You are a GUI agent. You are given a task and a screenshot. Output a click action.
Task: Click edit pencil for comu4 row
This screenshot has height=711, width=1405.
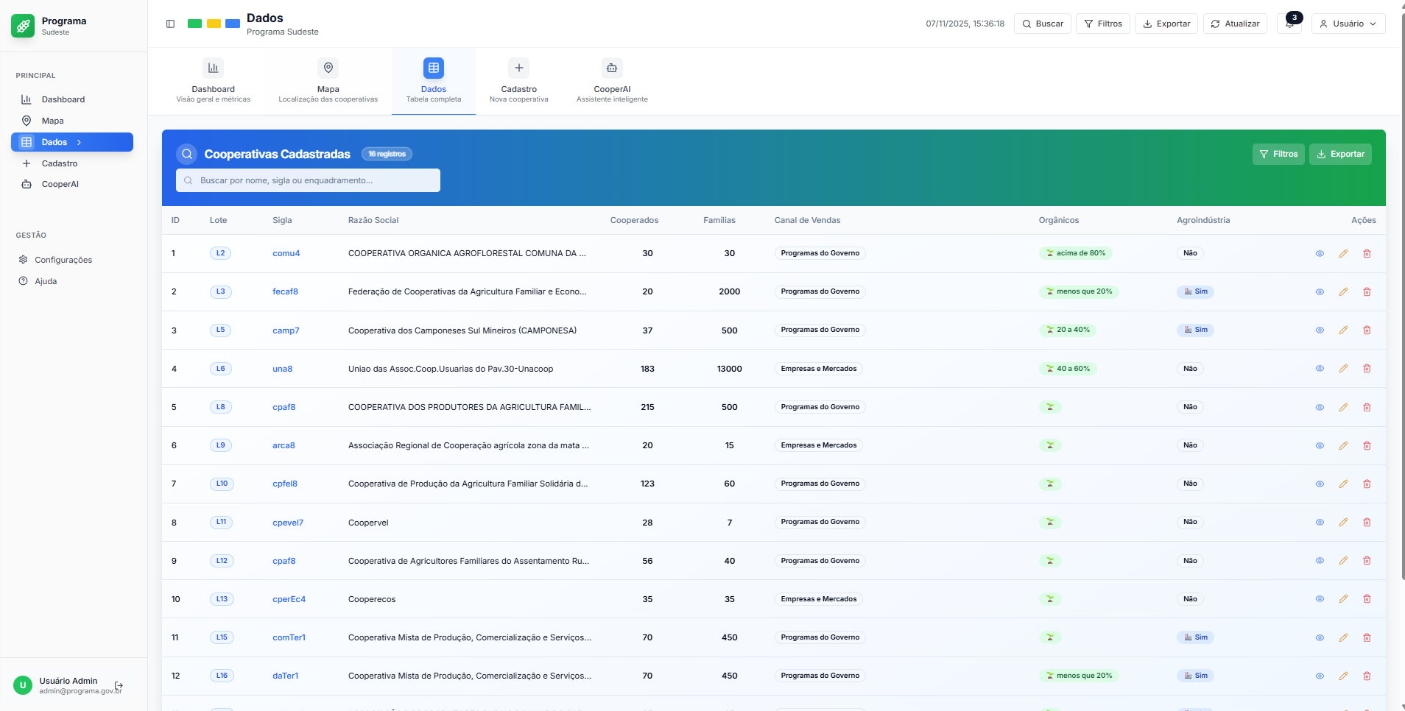(1343, 253)
